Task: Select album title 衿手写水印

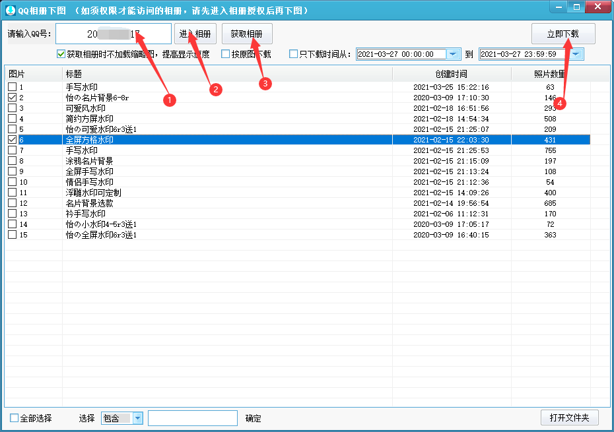Action: click(85, 214)
